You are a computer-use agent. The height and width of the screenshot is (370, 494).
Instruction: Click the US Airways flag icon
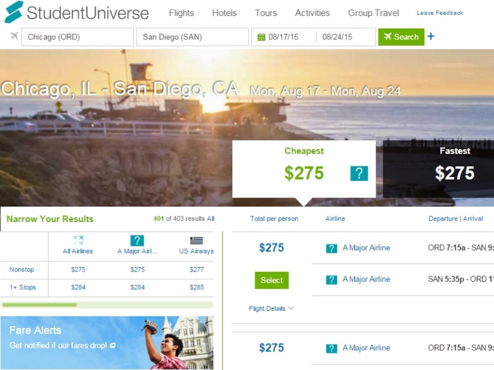click(x=196, y=240)
